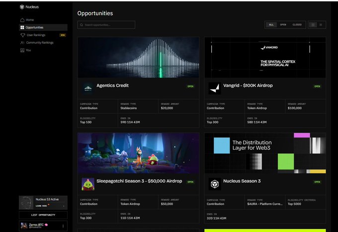Click $AURA - Platform Currency value
338x232 pixels.
pos(265,204)
